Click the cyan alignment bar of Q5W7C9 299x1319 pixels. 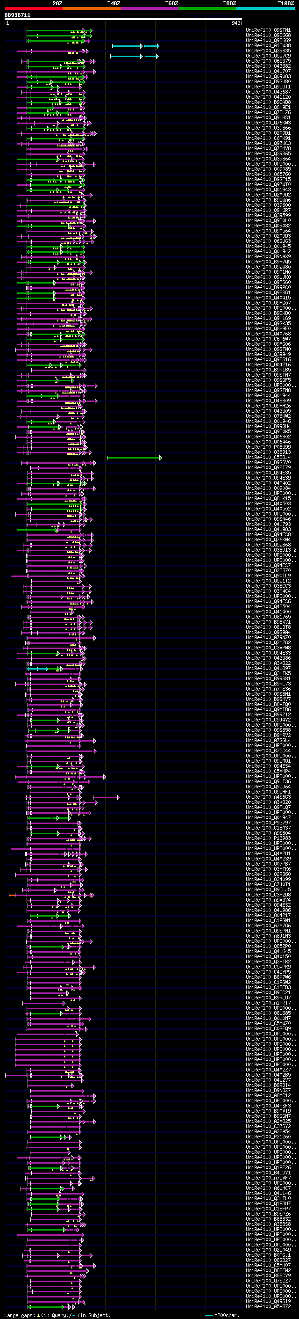point(135,56)
